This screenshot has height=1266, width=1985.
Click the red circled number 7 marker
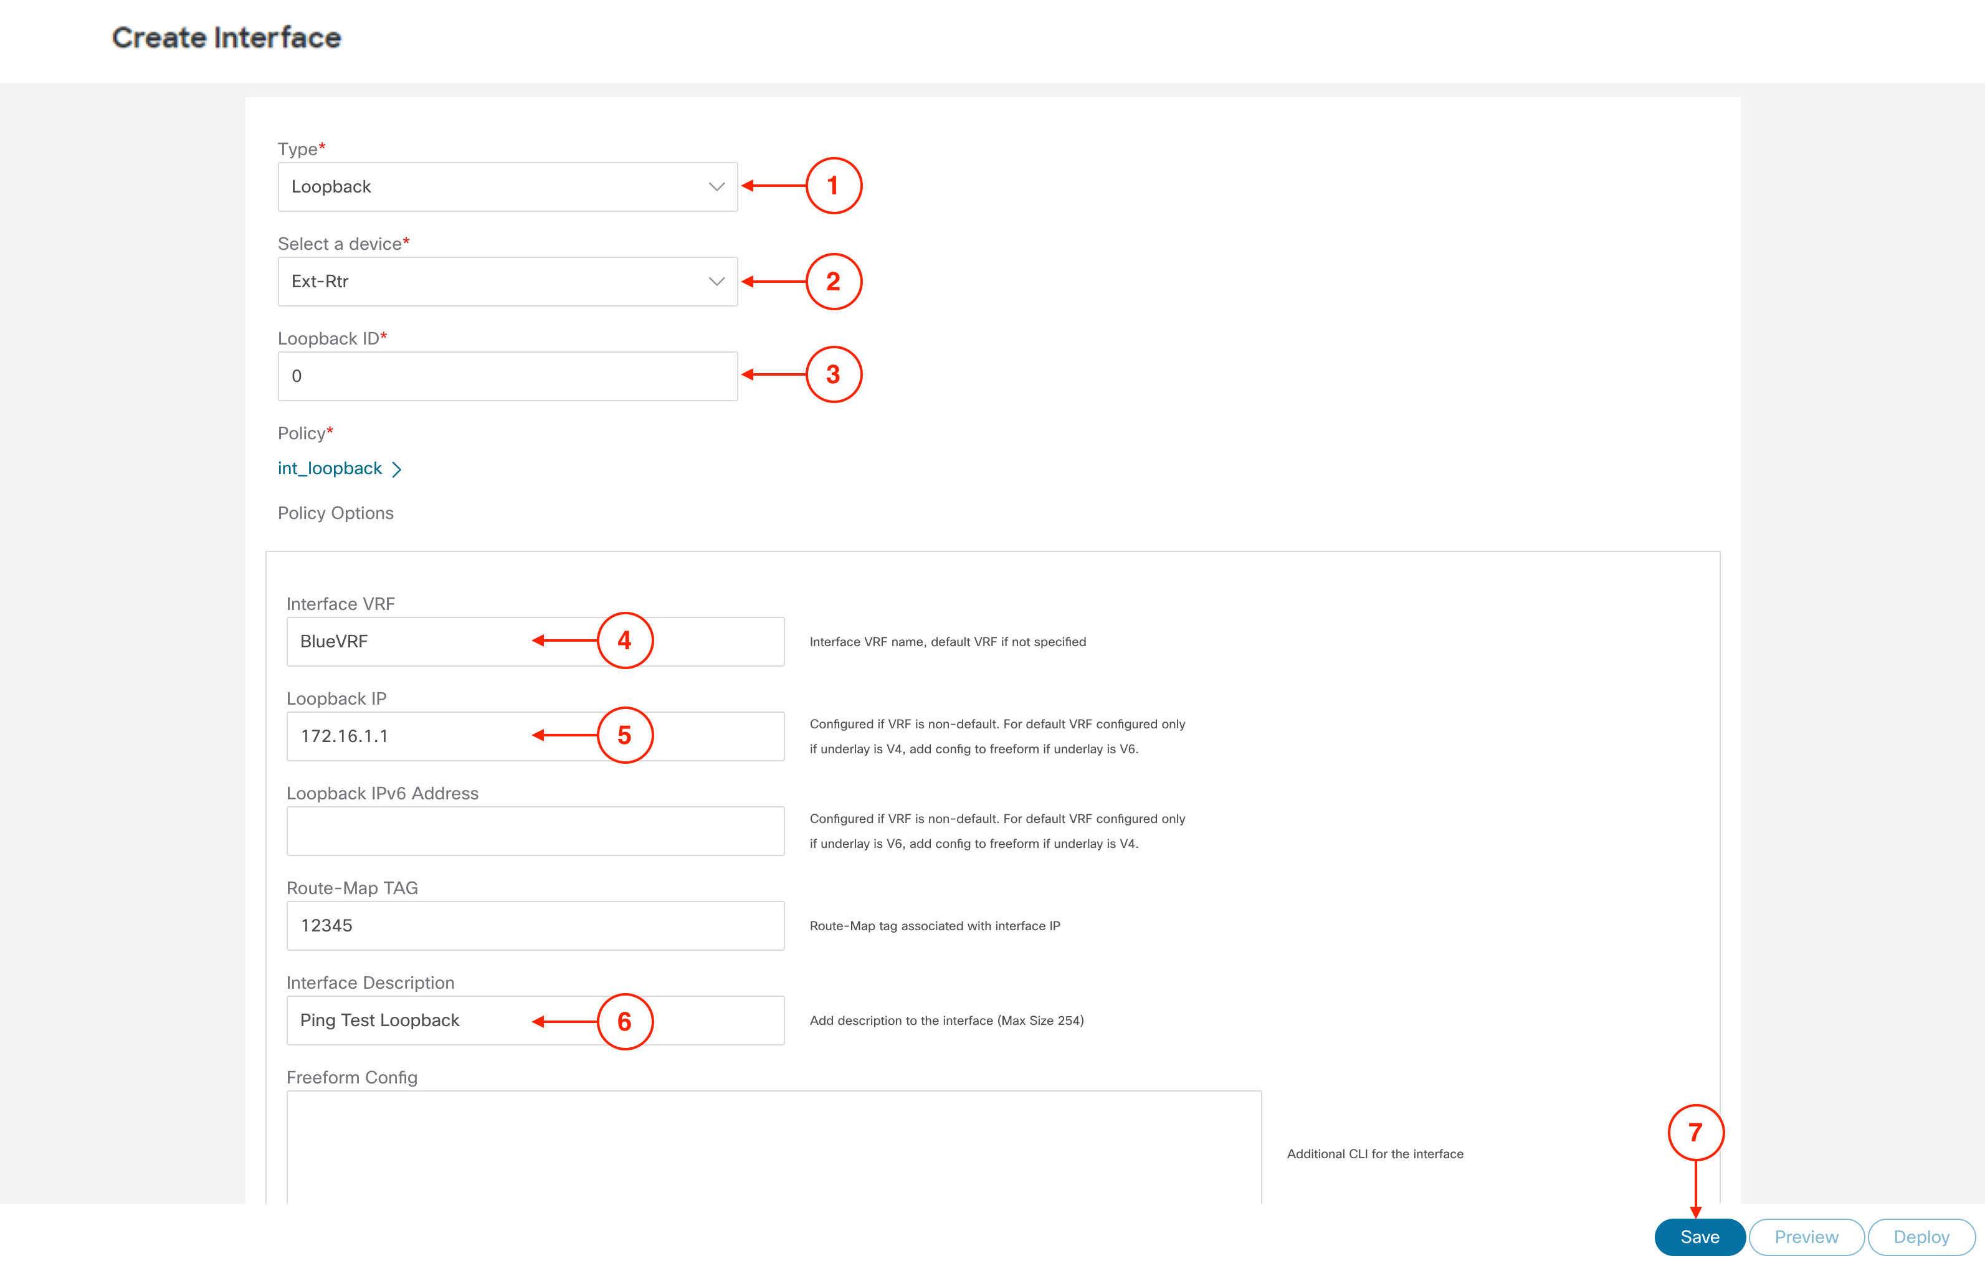tap(1696, 1133)
